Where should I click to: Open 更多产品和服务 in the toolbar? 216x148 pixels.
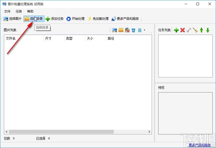125,19
